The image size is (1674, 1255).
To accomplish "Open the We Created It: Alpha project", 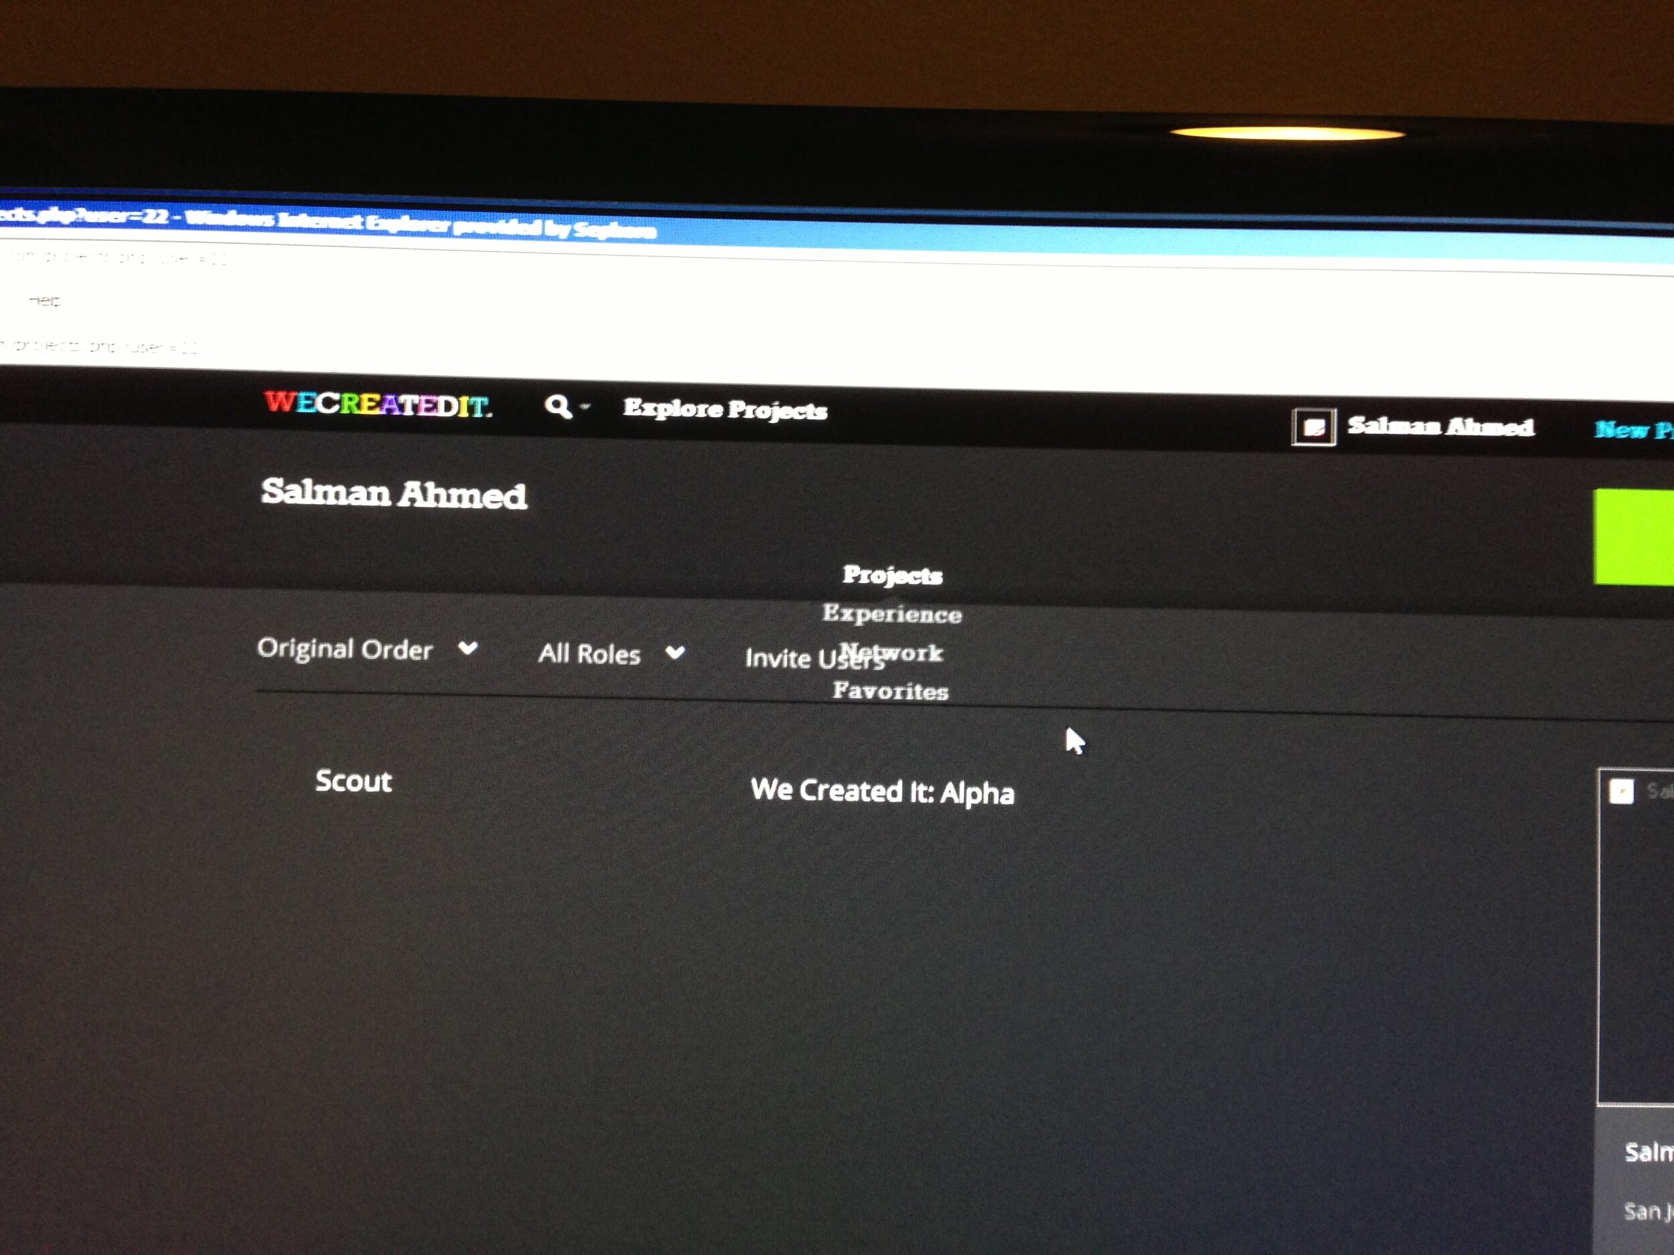I will click(883, 791).
